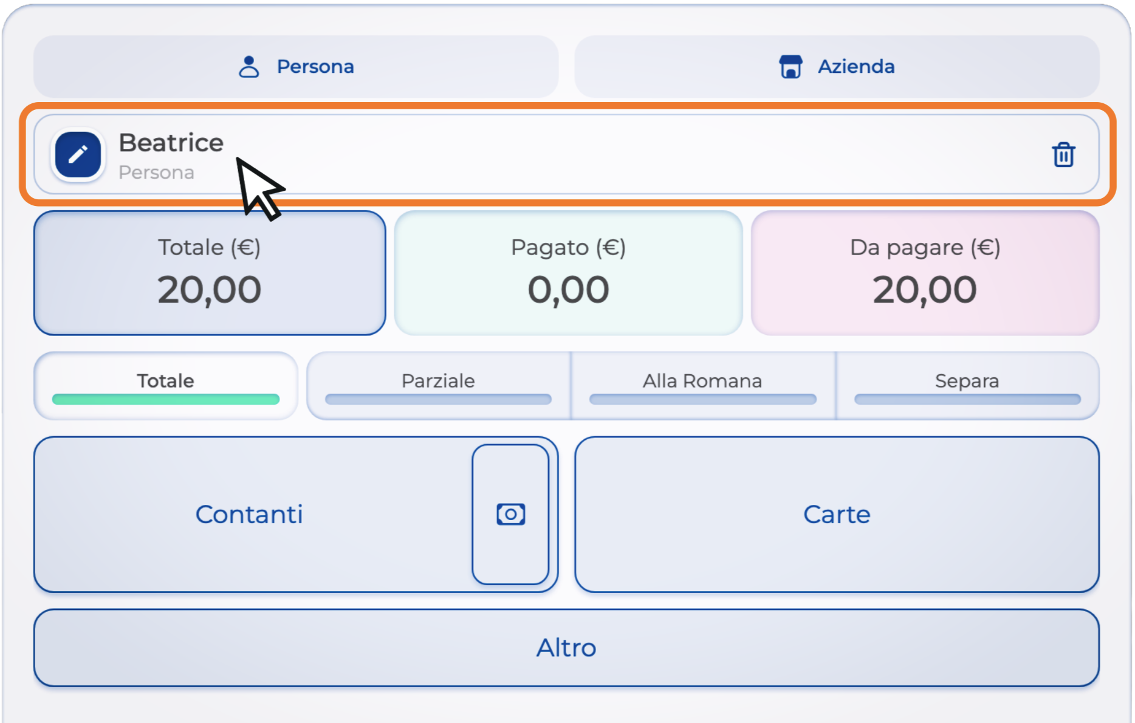
Task: Pay with Carte
Action: pos(837,514)
